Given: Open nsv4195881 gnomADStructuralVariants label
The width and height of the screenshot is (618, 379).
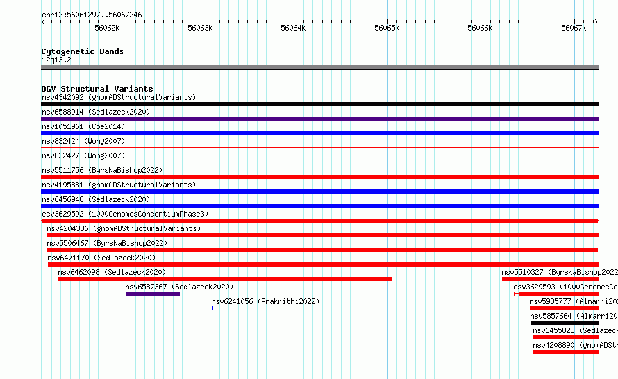Looking at the screenshot, I should tap(119, 185).
